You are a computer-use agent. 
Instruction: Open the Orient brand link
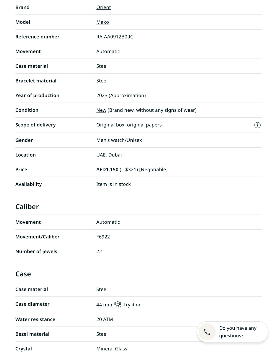point(104,7)
